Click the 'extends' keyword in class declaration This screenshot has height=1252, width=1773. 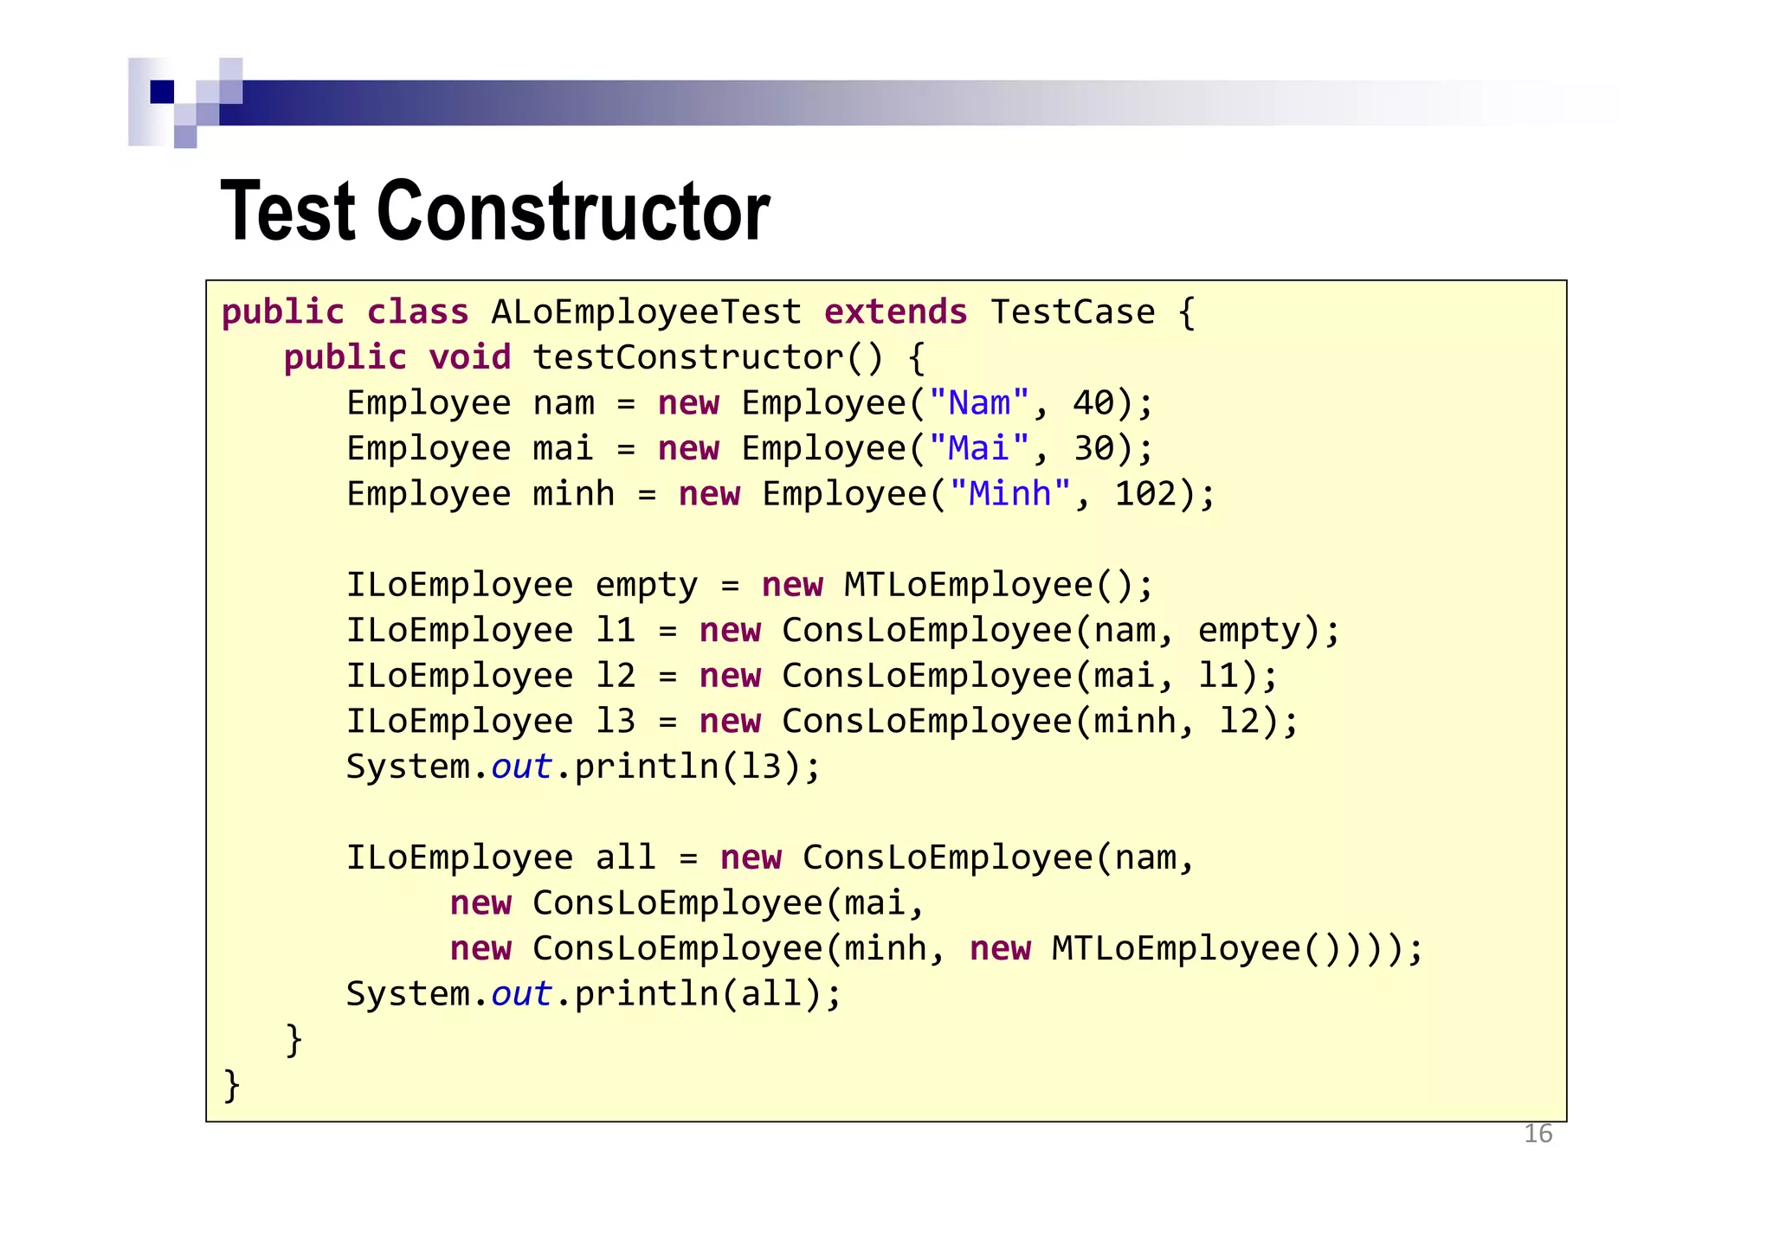895,312
